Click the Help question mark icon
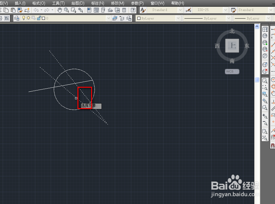Image resolution: width=275 pixels, height=204 pixels. click(133, 10)
